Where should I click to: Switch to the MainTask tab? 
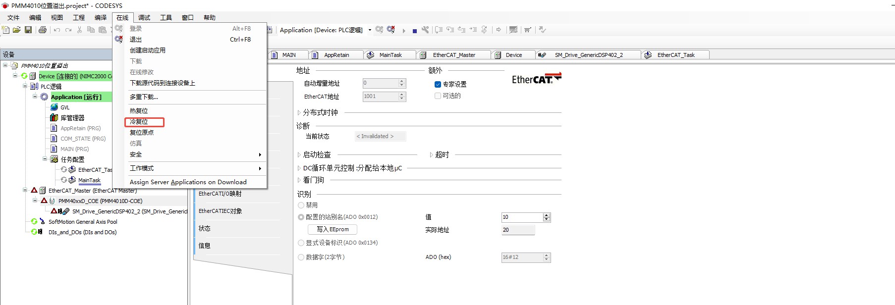[x=391, y=55]
